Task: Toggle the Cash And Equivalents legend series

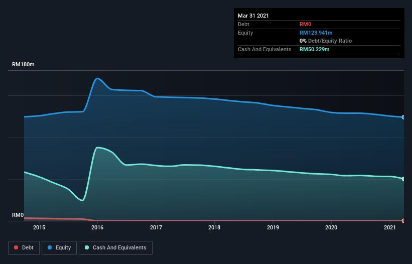Action: tap(115, 248)
